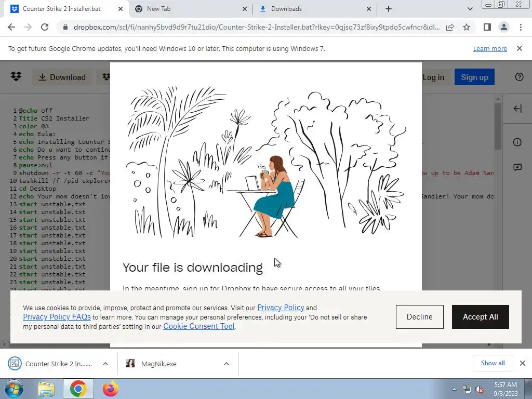The width and height of the screenshot is (532, 399).
Task: Click code line 13 'start unstable.txt'
Action: tap(52, 204)
